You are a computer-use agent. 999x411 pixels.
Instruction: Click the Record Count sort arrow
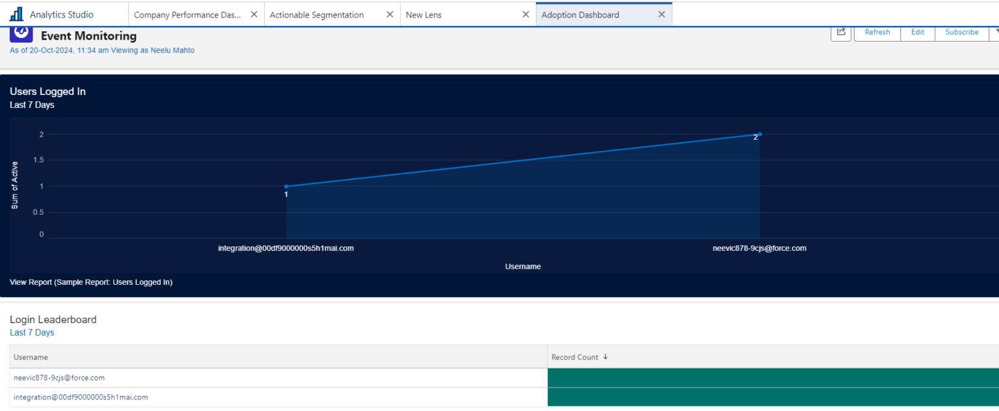(605, 356)
